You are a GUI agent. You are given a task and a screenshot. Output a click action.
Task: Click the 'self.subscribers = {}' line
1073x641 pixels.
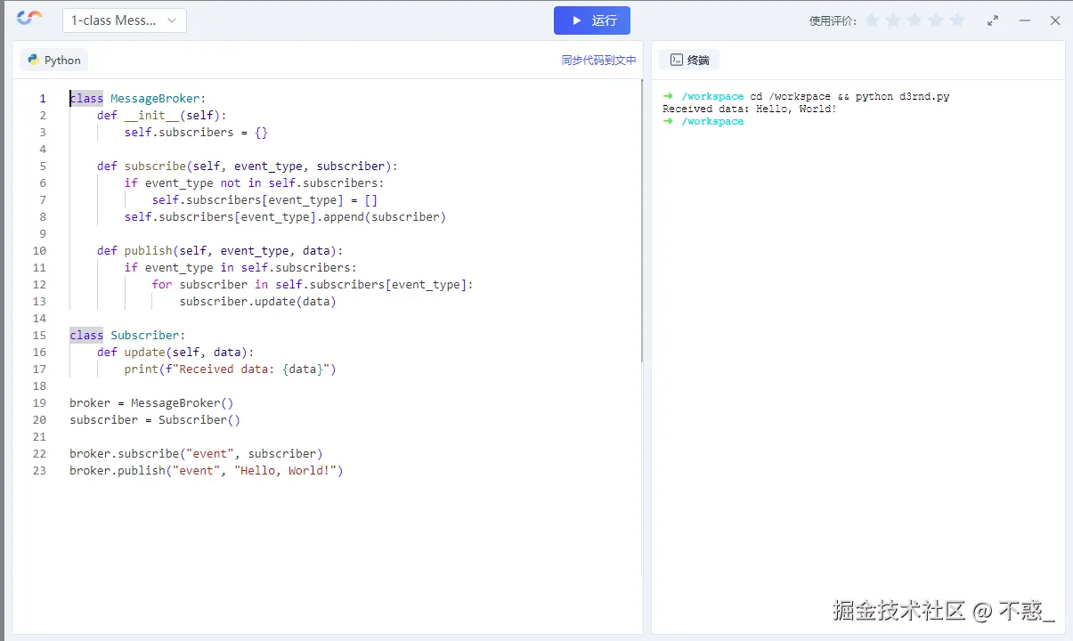pos(196,133)
